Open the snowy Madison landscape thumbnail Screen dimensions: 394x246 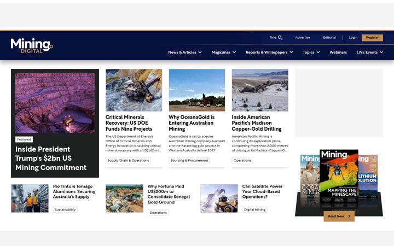tap(260, 90)
